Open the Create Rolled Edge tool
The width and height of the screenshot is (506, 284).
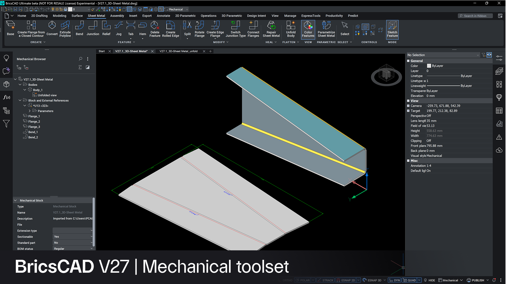tap(171, 29)
